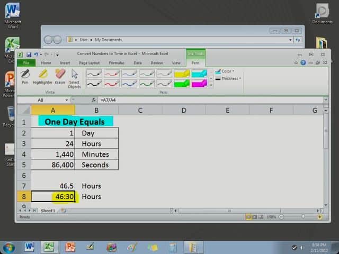This screenshot has width=339, height=254.
Task: Click the Insert Function fx button
Action: 94,100
